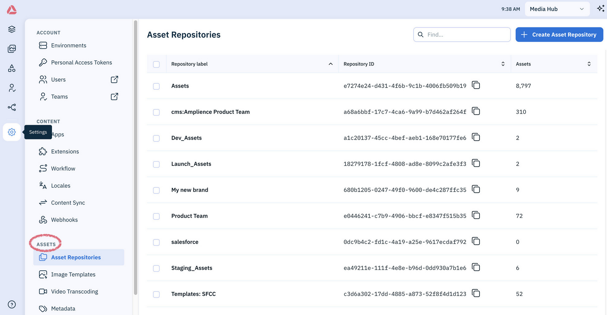Check the Dev_Assets row checkbox

click(x=156, y=138)
